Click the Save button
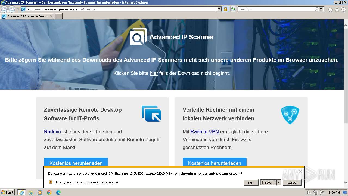The height and width of the screenshot is (196, 348). click(268, 182)
